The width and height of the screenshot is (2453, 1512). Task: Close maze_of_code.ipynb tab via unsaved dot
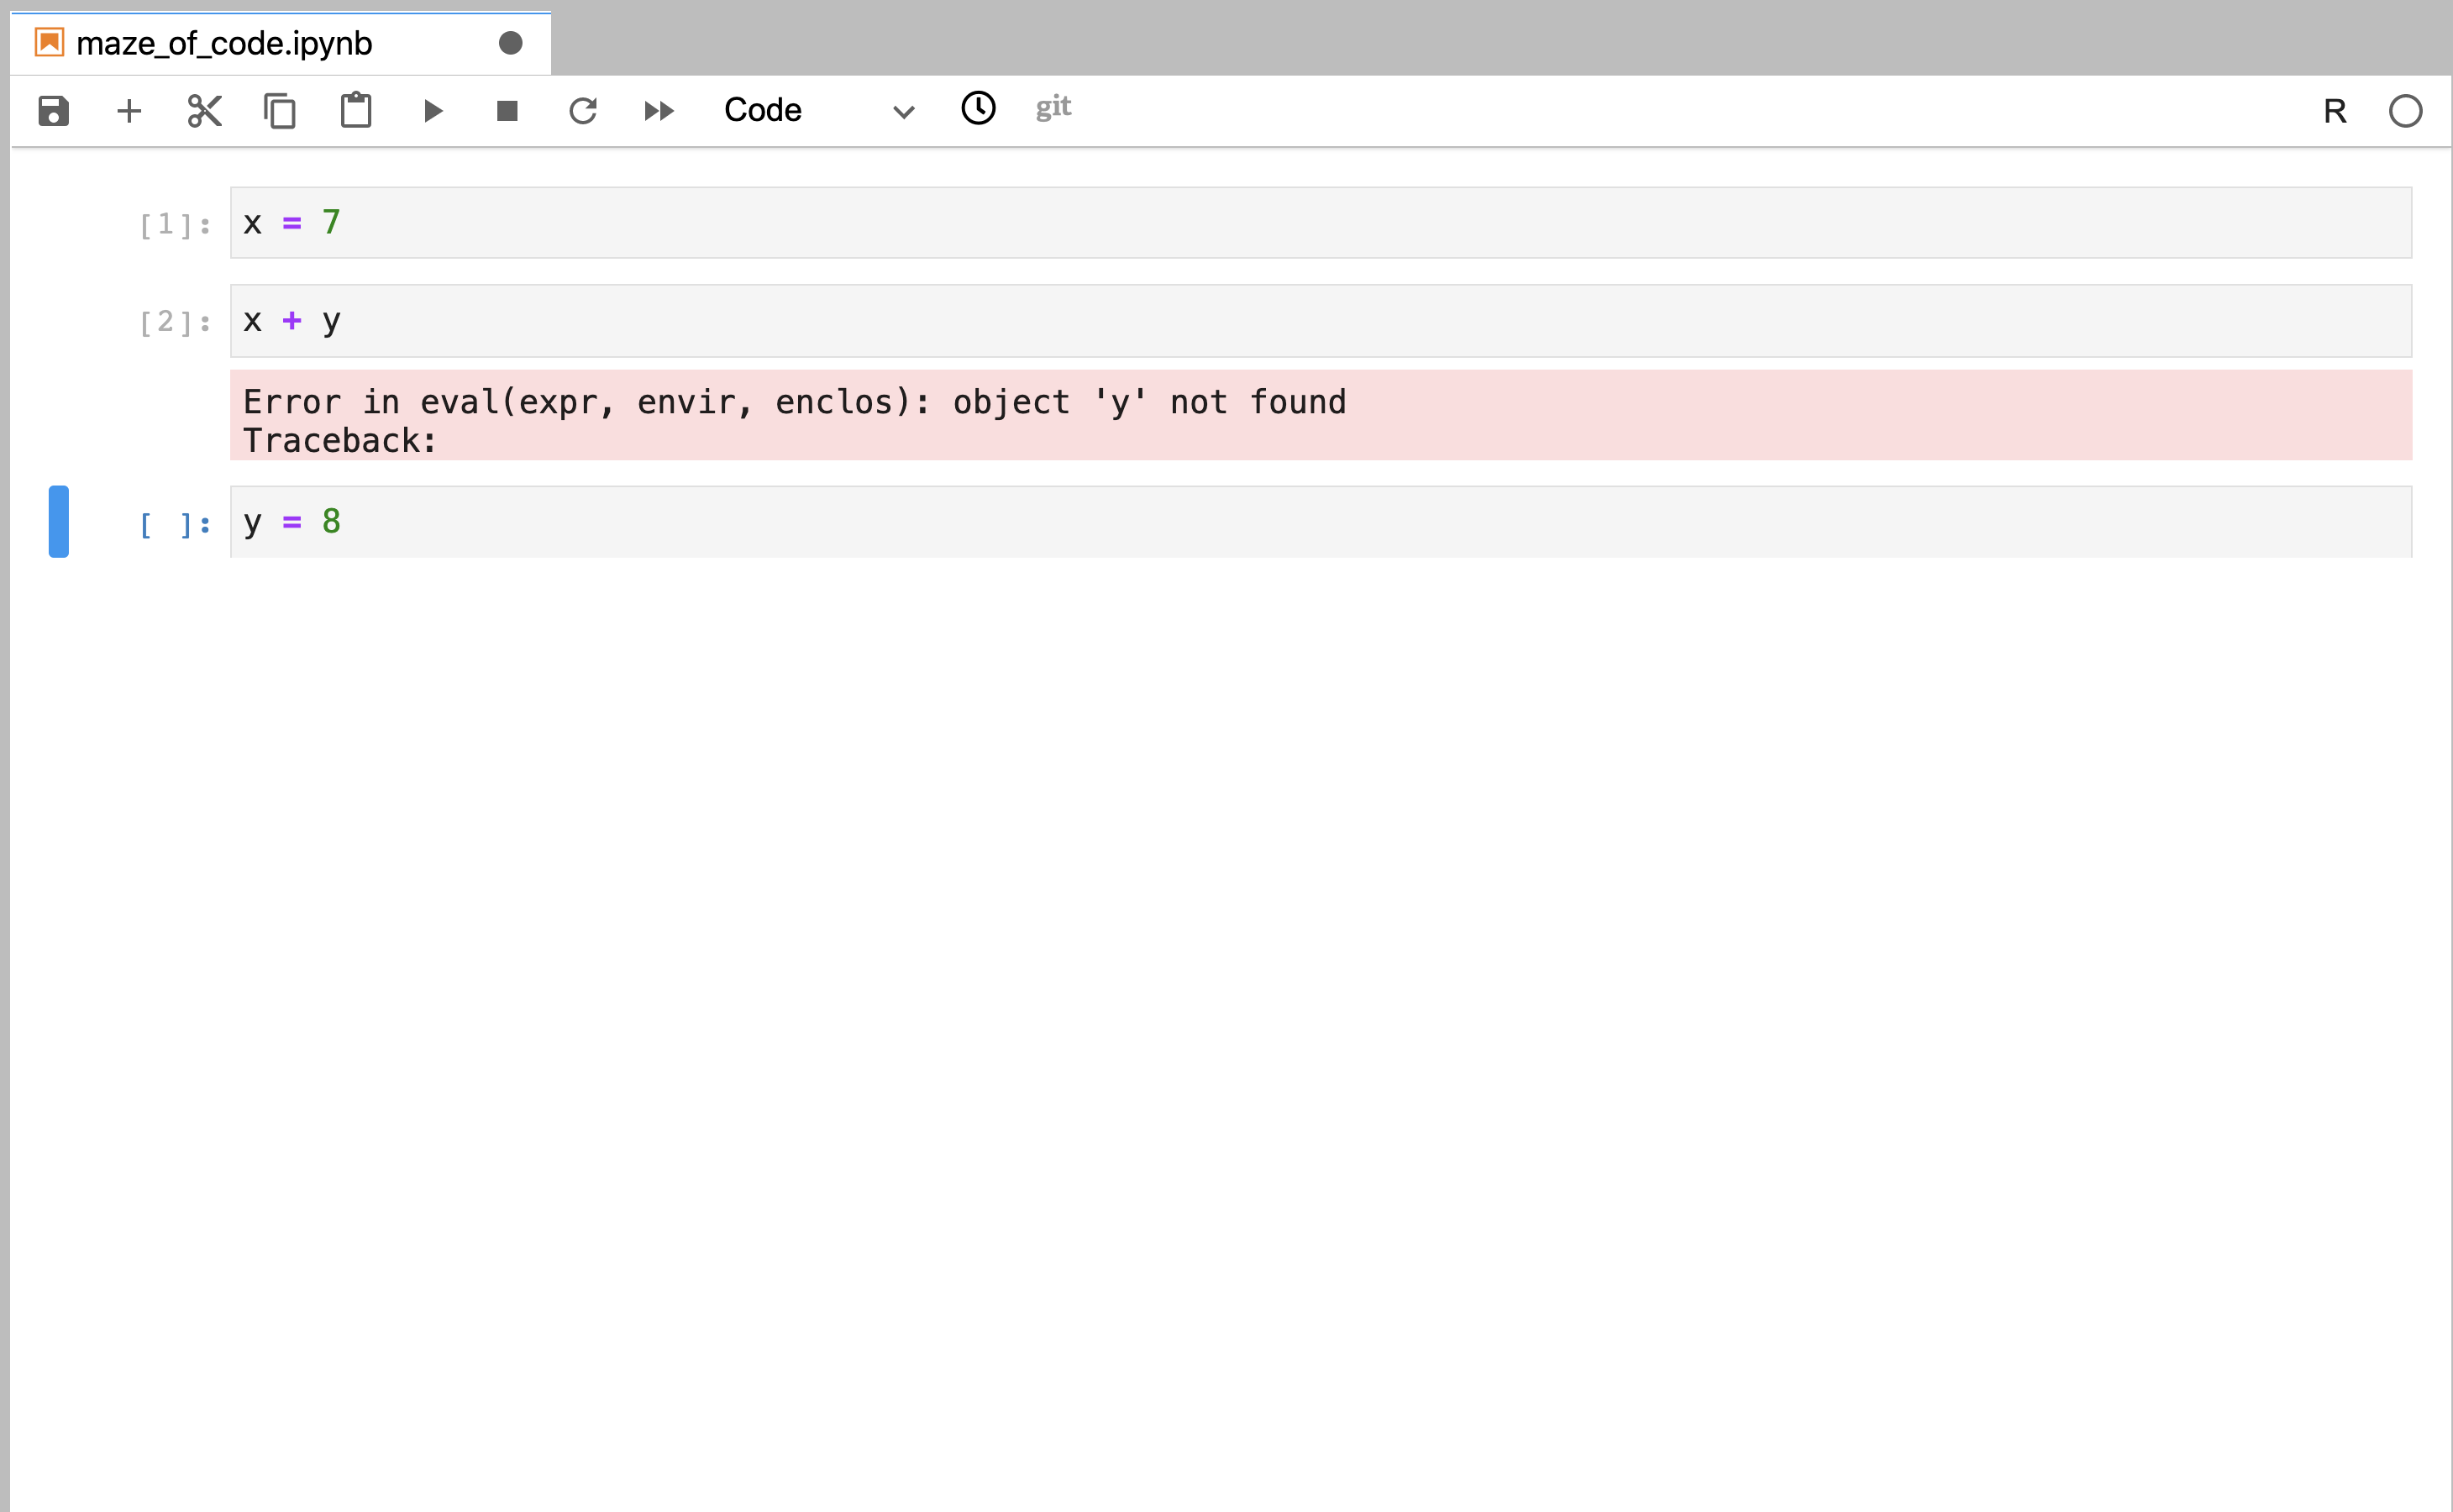pyautogui.click(x=511, y=43)
